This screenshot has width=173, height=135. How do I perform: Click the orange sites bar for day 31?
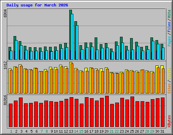pyautogui.click(x=163, y=81)
